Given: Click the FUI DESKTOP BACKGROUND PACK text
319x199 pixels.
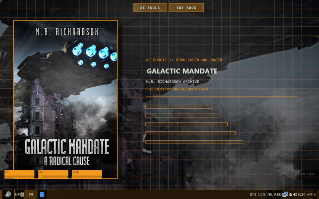Looking at the screenshot, I should pos(177,89).
